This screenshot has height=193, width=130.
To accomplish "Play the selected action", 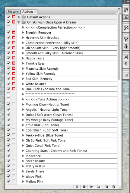I will [91, 187].
